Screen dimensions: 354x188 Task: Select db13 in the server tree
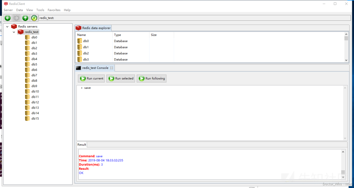pos(35,108)
